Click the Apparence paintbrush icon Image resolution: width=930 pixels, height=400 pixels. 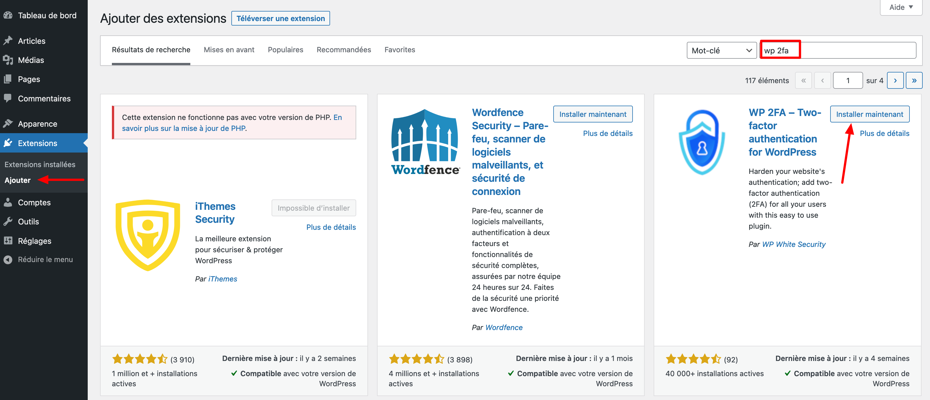(x=8, y=124)
